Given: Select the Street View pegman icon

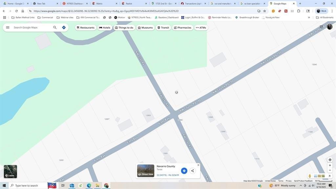Looking at the screenshot, I should 310,176.
